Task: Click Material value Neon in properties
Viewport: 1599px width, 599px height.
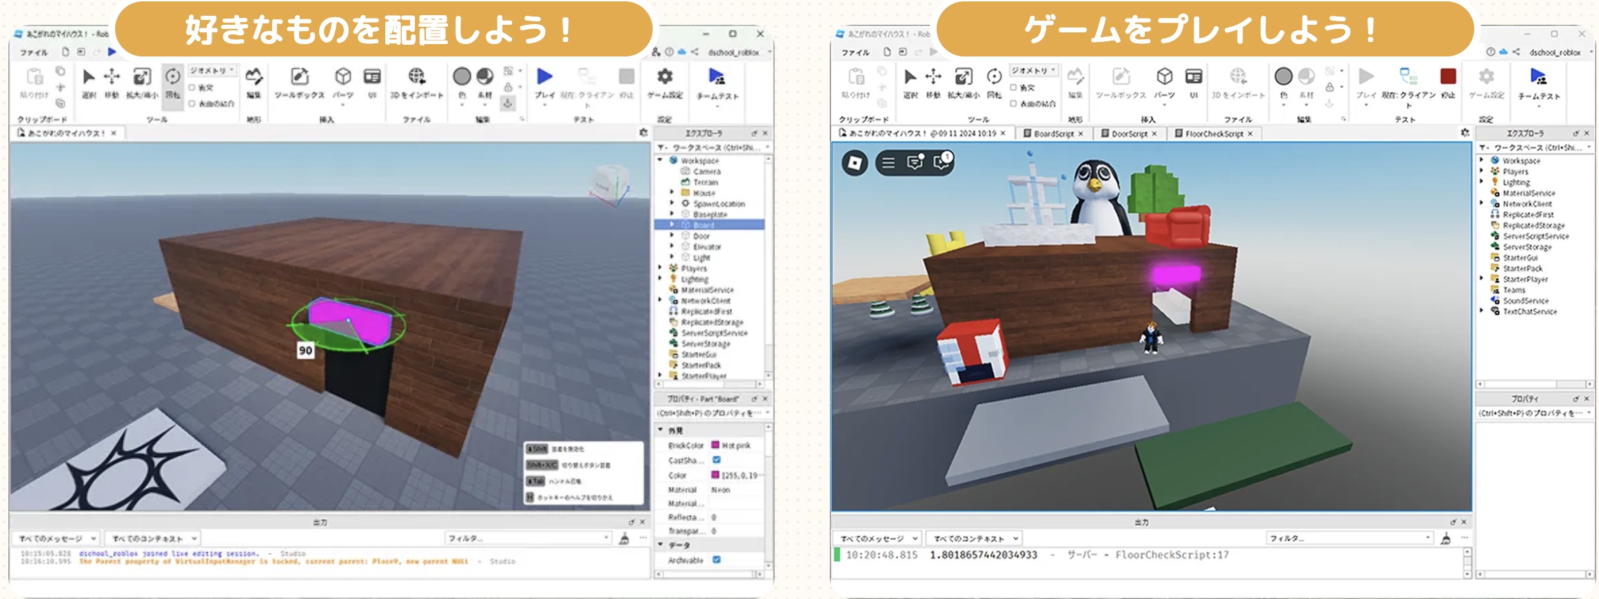Action: pos(721,490)
